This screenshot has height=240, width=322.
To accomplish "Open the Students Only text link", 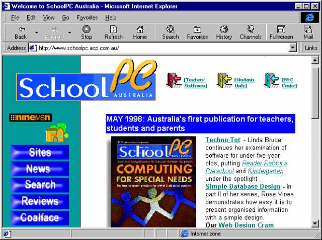I will click(245, 83).
